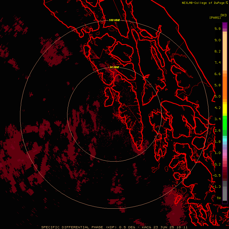Click the TH threshold label
Image resolution: width=229 pixels, height=229 pixels.
click(219, 198)
